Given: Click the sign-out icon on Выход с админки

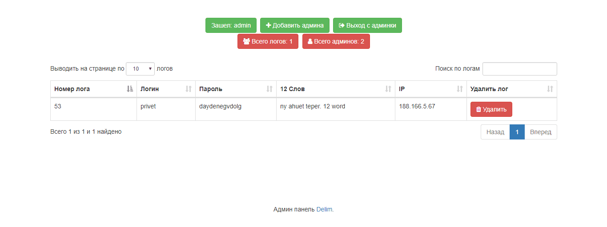Looking at the screenshot, I should (342, 25).
